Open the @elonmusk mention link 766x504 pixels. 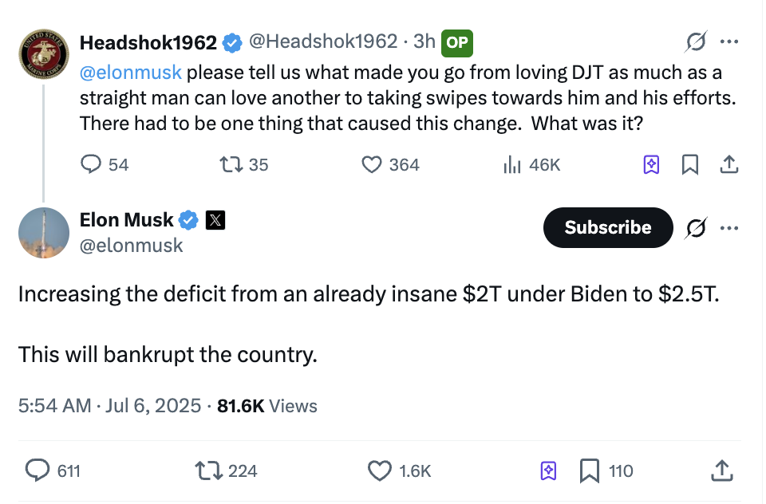(131, 73)
